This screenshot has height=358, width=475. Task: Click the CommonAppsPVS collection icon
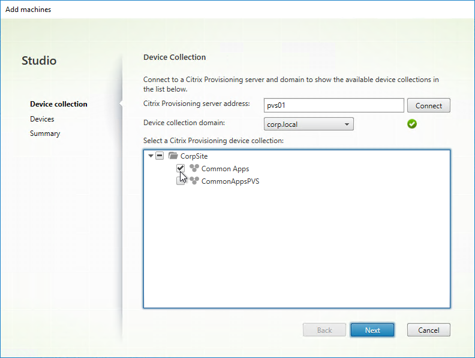pos(194,181)
